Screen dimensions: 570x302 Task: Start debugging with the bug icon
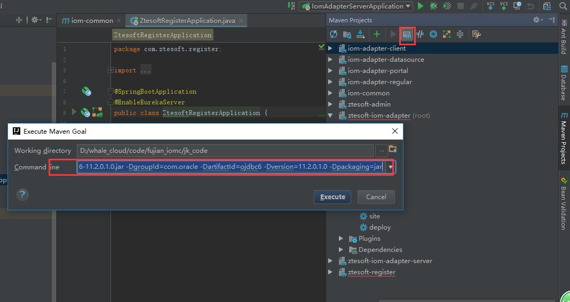(x=433, y=6)
